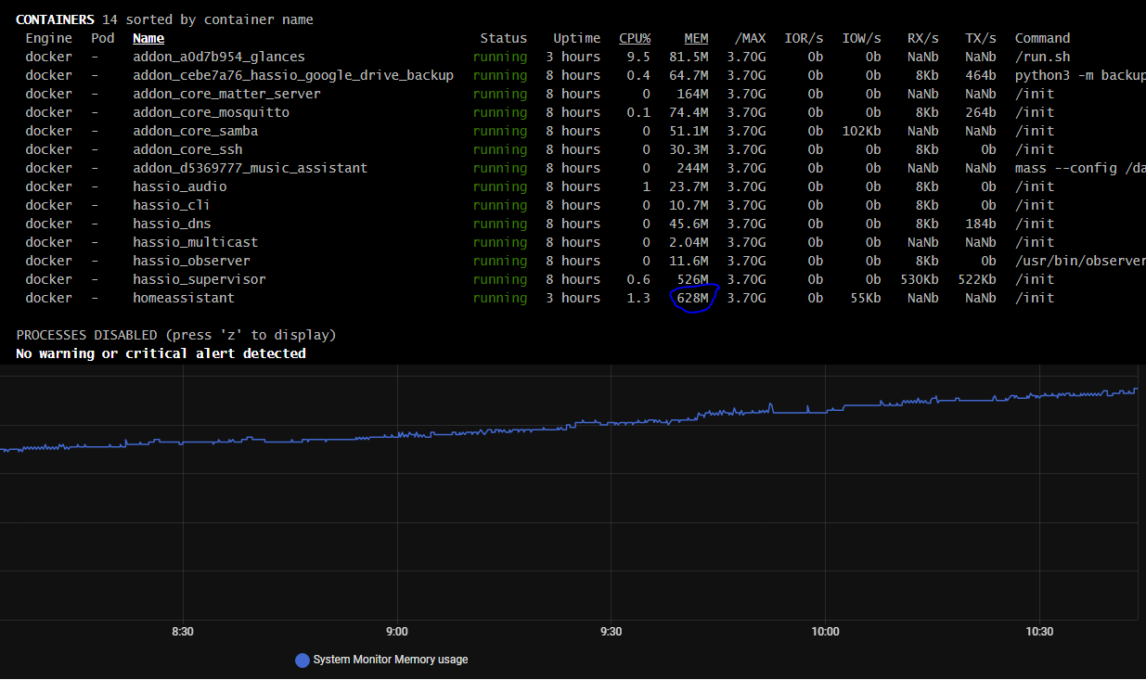This screenshot has height=680, width=1146.
Task: Select addon_d5369777_music_assistant container name
Action: pos(251,168)
